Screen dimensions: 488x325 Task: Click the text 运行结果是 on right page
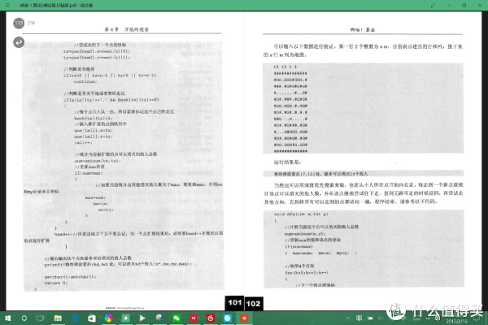tap(287, 162)
